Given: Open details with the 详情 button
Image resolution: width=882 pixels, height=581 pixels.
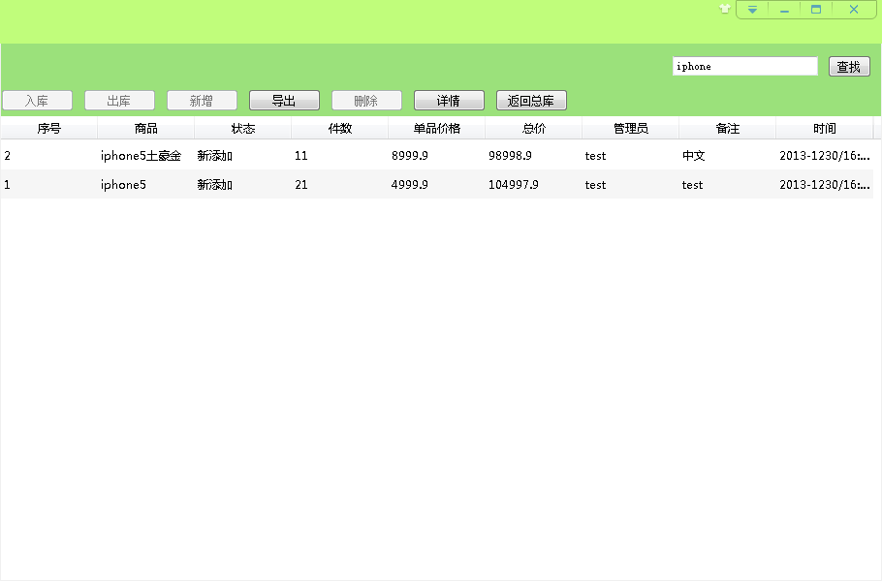Looking at the screenshot, I should pyautogui.click(x=449, y=101).
